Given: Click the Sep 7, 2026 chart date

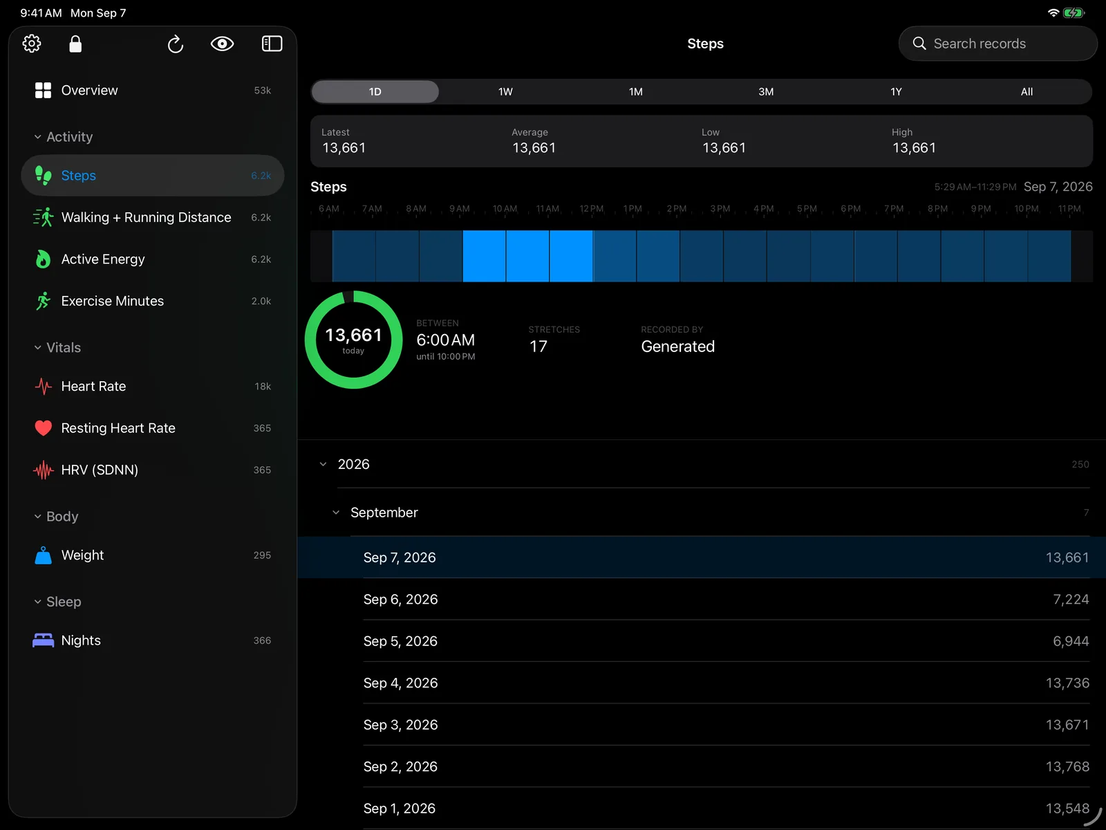Looking at the screenshot, I should (1058, 187).
